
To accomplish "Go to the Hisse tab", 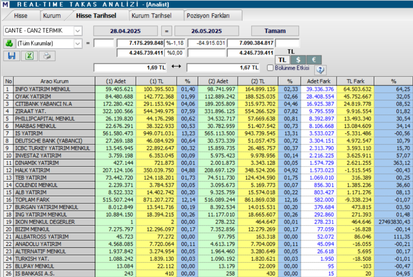I will pyautogui.click(x=21, y=16).
